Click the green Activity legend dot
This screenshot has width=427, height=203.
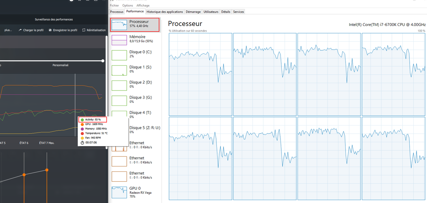tap(82, 119)
